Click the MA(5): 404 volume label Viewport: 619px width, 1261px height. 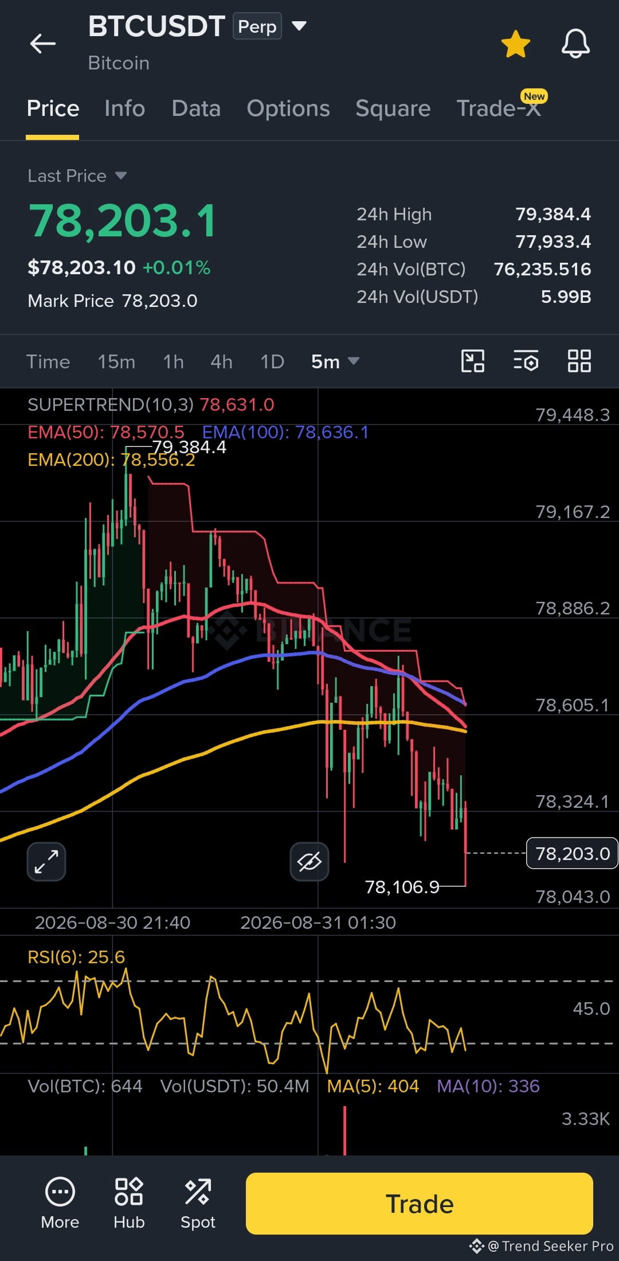pos(373,1086)
